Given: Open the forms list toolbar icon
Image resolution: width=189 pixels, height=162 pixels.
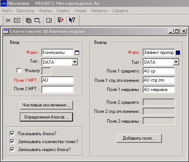Looking at the screenshot, I should 29,20.
